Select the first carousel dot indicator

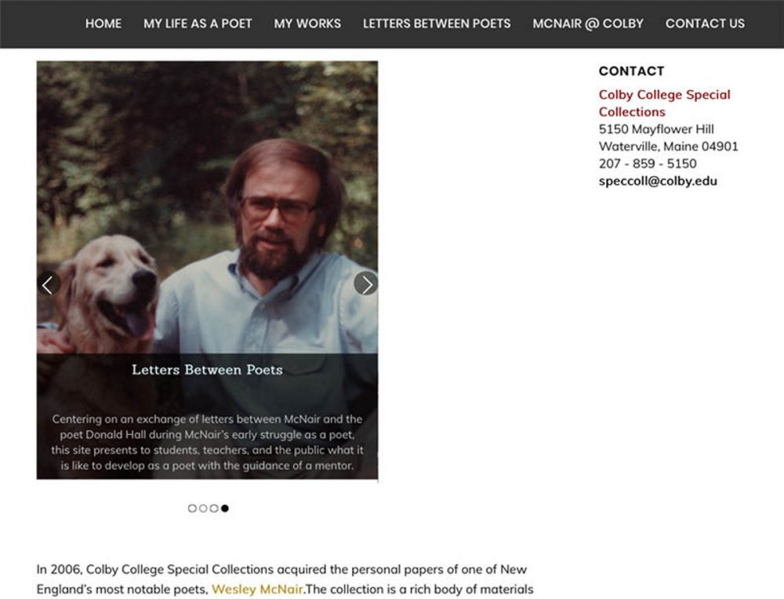pyautogui.click(x=192, y=508)
